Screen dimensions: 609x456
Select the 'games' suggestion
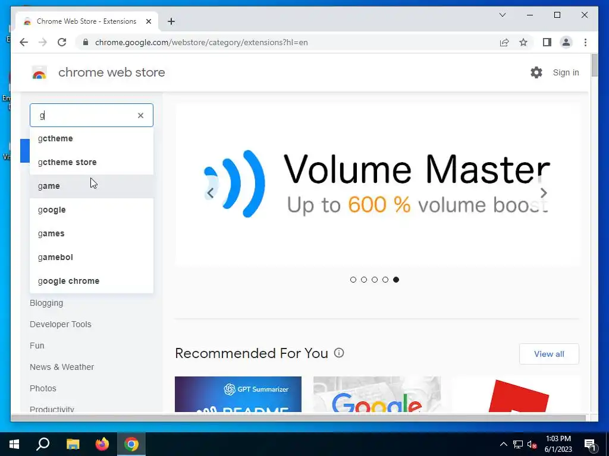tap(92, 233)
